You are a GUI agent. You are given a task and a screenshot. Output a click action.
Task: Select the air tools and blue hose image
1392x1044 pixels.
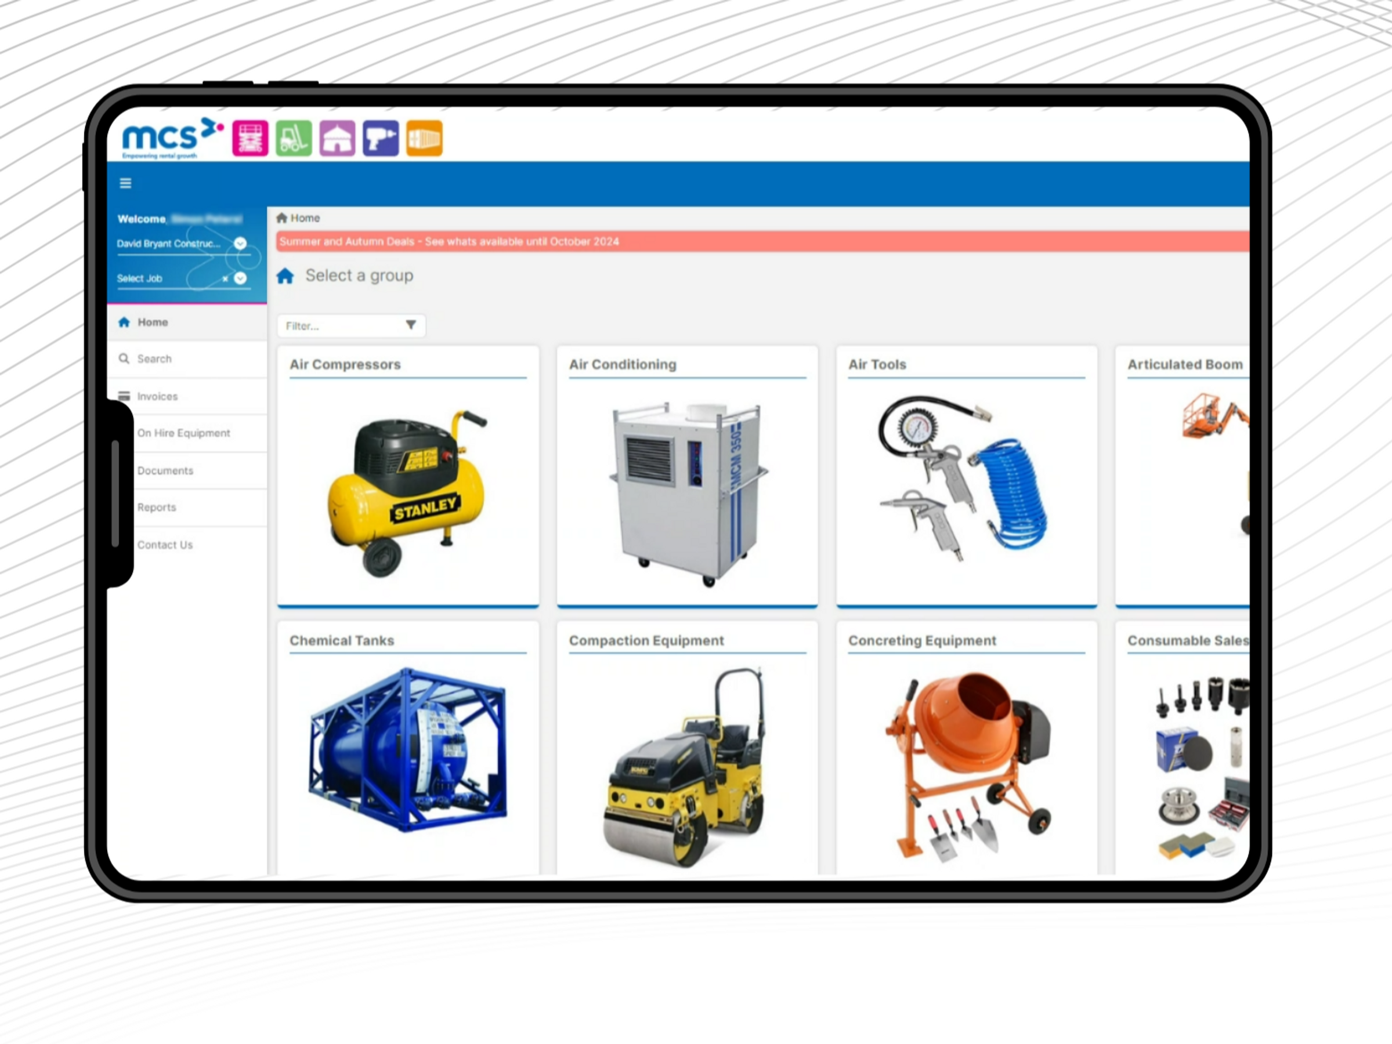(x=963, y=479)
